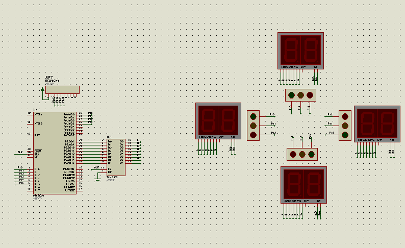Click the U1 reference label
The width and height of the screenshot is (405, 248).
coord(35,110)
